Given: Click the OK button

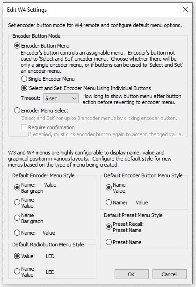Looking at the screenshot, I should pos(131,274).
